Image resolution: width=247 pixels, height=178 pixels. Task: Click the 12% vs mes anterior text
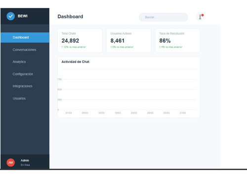74,47
